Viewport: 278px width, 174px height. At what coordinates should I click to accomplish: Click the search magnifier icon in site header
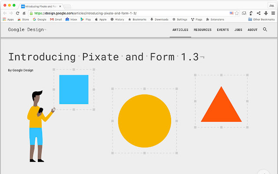click(265, 30)
